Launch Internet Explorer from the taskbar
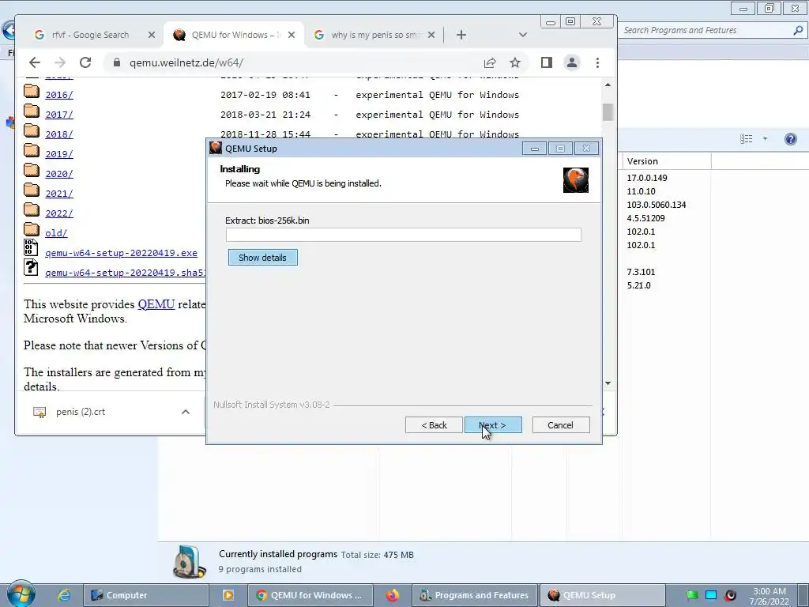This screenshot has width=809, height=607. point(63,595)
